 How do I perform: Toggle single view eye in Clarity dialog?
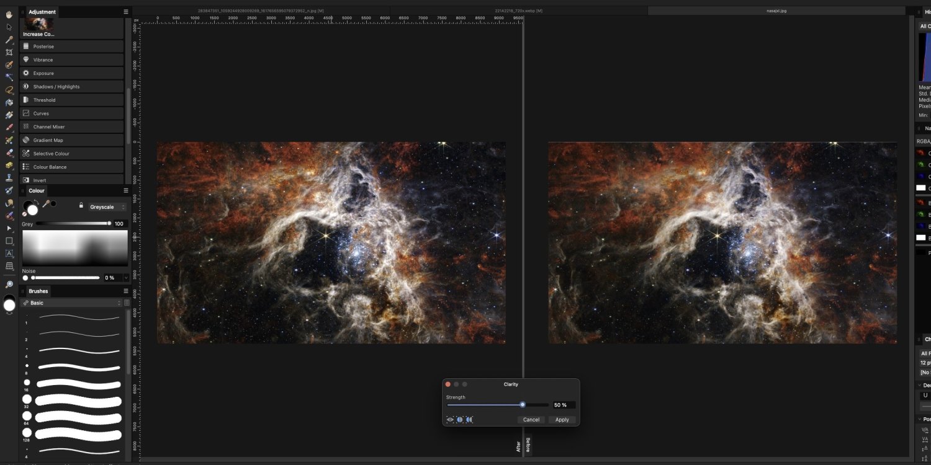pyautogui.click(x=450, y=420)
